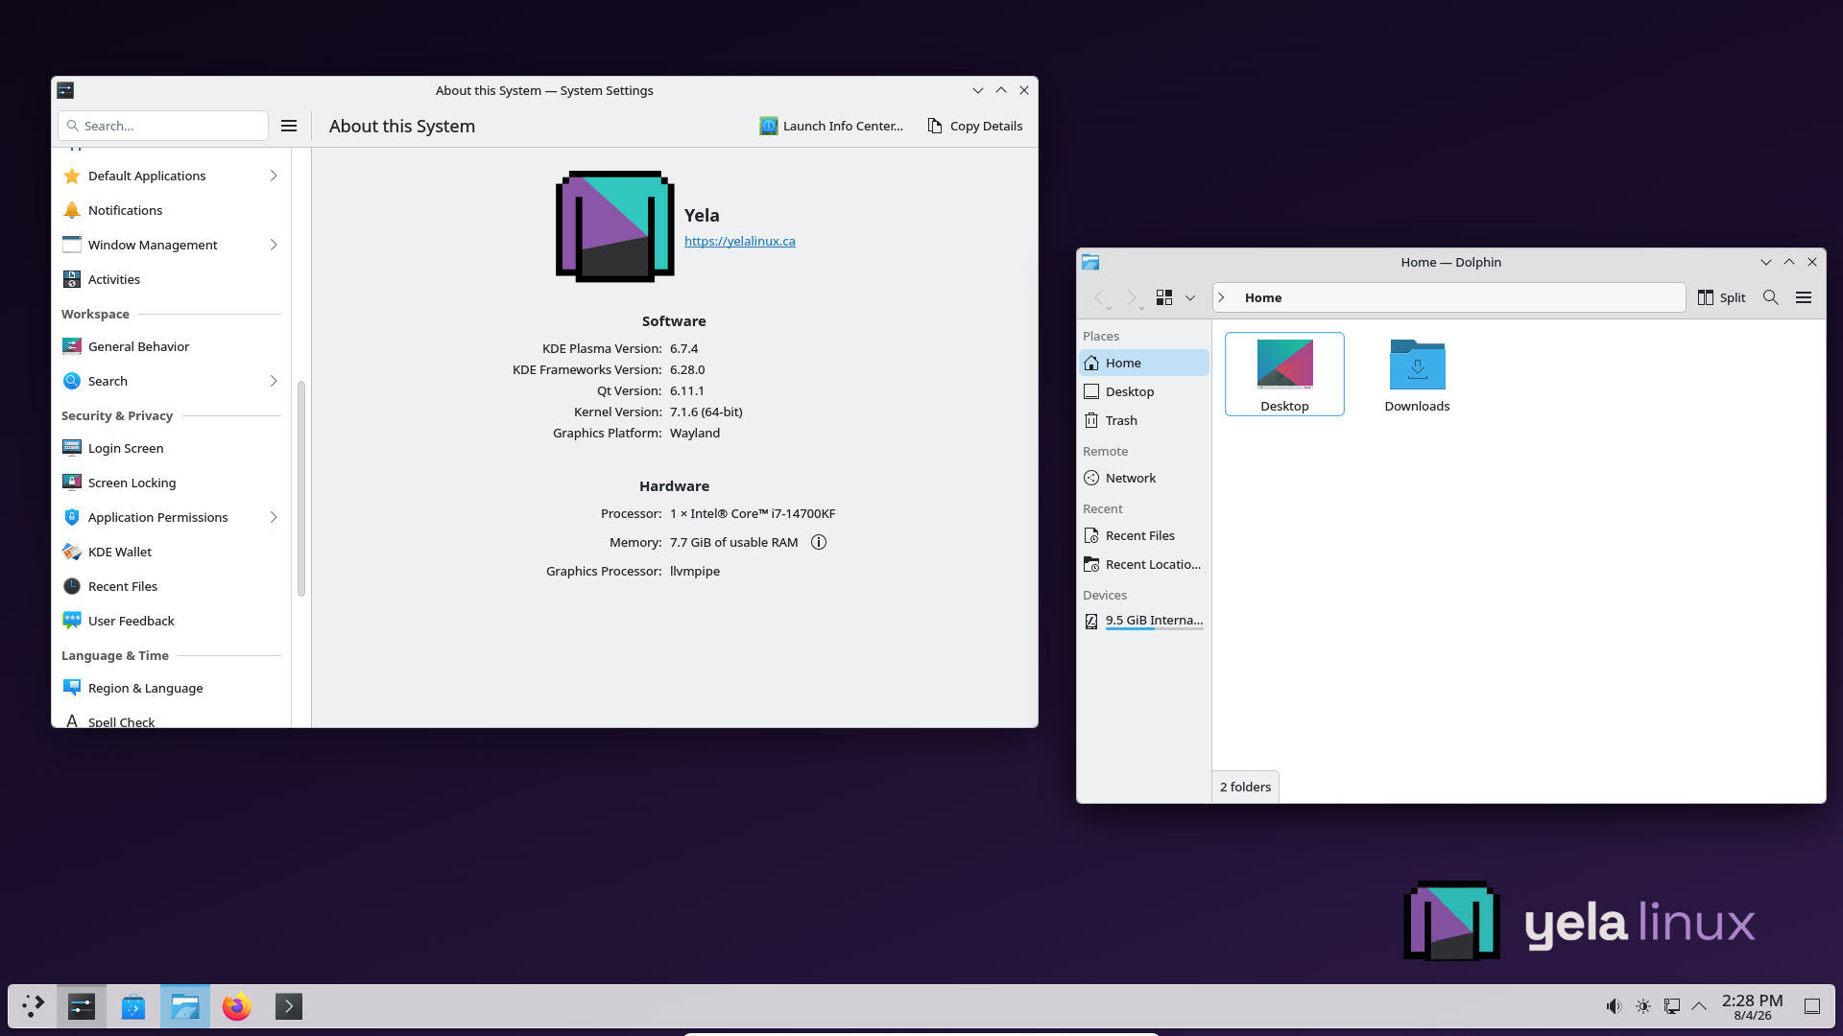The height and width of the screenshot is (1036, 1843).
Task: Open the yelalinux.ca website link
Action: [739, 241]
